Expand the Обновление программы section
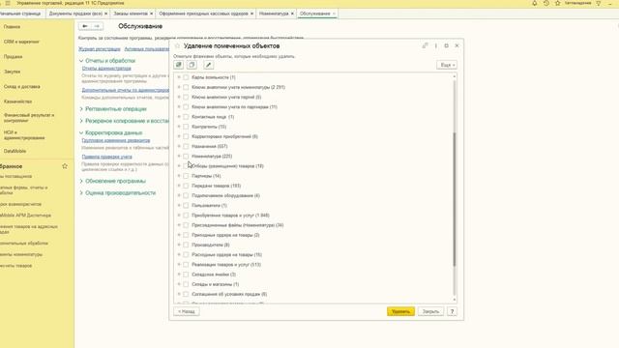Image resolution: width=619 pixels, height=348 pixels. point(81,181)
